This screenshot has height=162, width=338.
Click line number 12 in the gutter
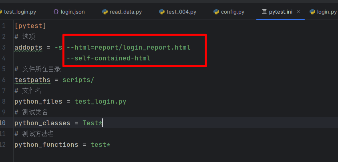pyautogui.click(x=3, y=144)
